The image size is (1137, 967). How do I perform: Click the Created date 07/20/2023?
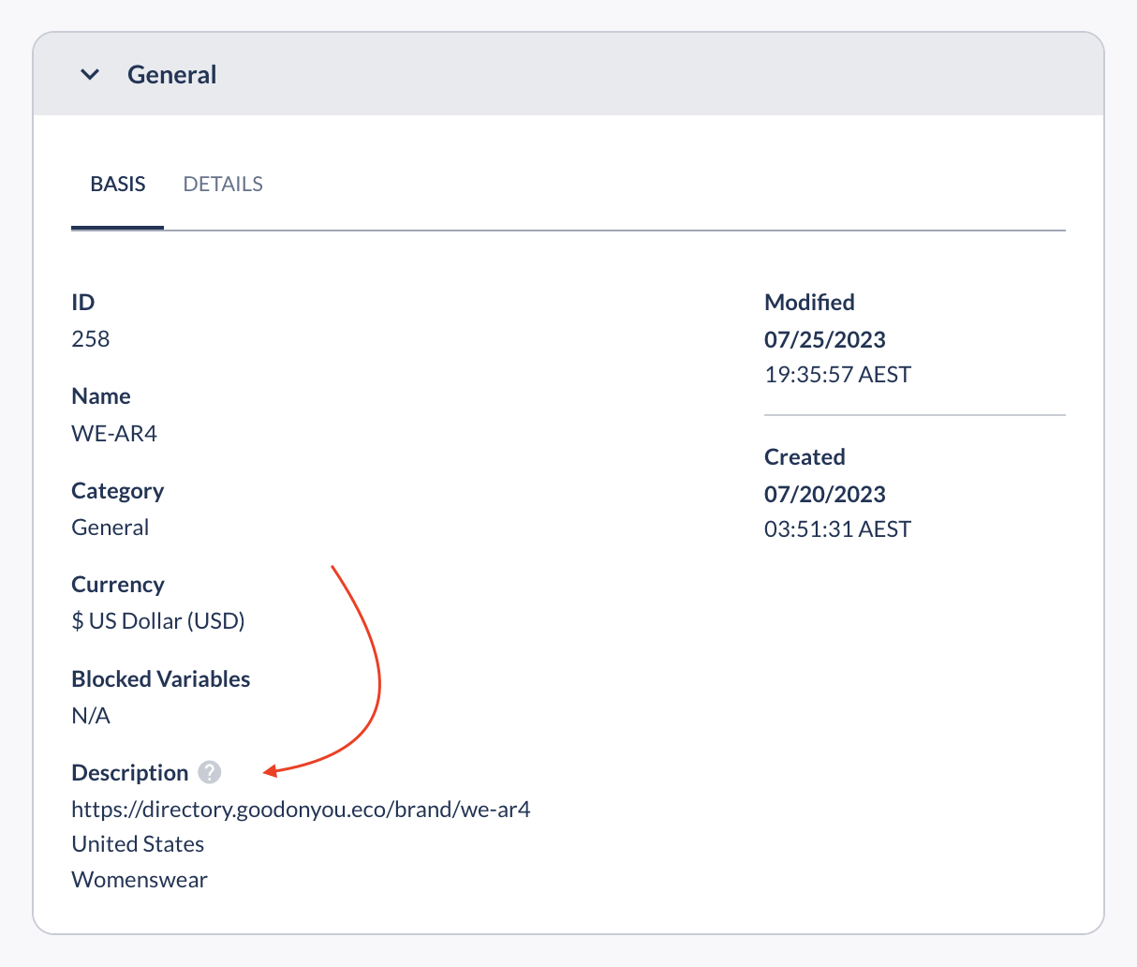825,494
